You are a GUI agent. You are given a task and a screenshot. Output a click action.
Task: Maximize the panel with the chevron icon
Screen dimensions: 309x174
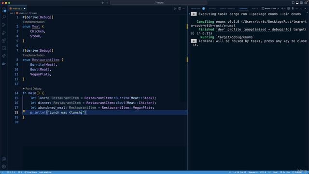coord(301,9)
